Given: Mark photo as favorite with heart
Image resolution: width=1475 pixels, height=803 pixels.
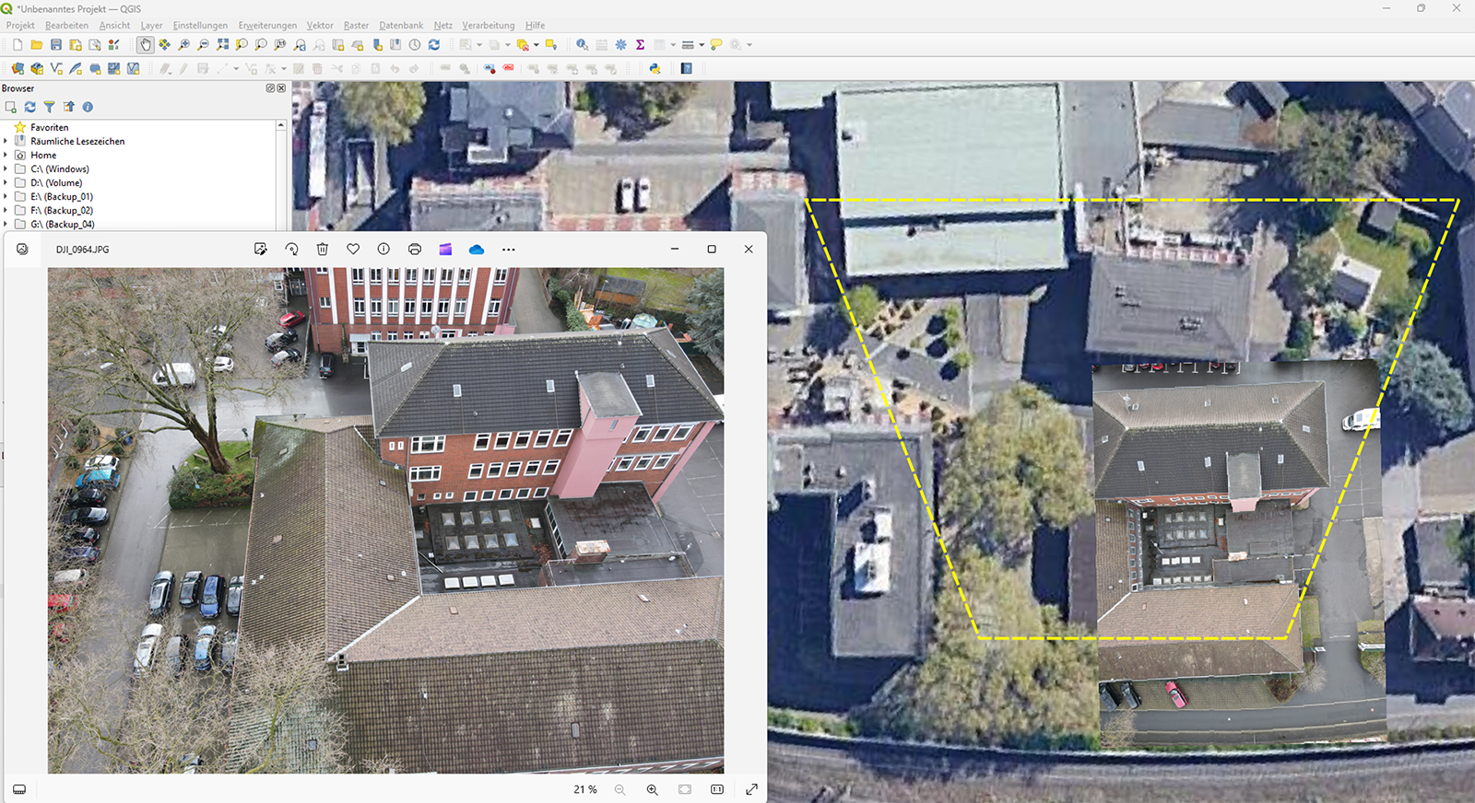Looking at the screenshot, I should click(x=353, y=249).
